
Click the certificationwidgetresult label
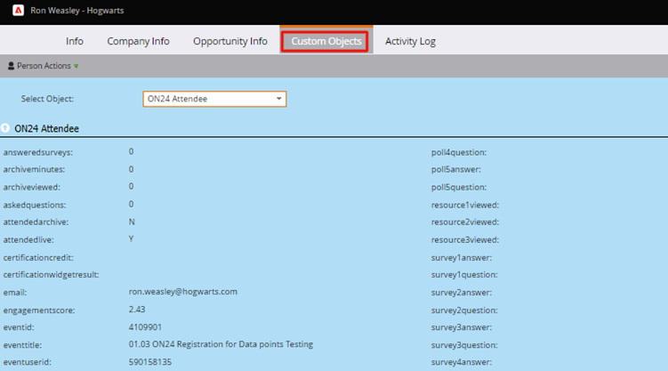pos(51,275)
